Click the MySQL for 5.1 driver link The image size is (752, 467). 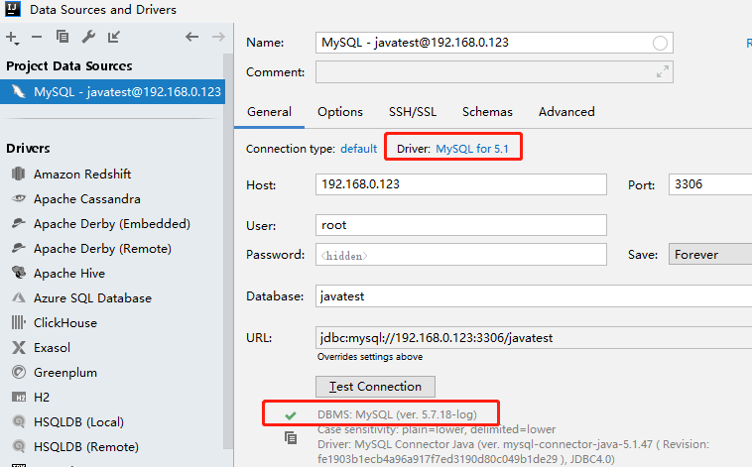(x=472, y=149)
